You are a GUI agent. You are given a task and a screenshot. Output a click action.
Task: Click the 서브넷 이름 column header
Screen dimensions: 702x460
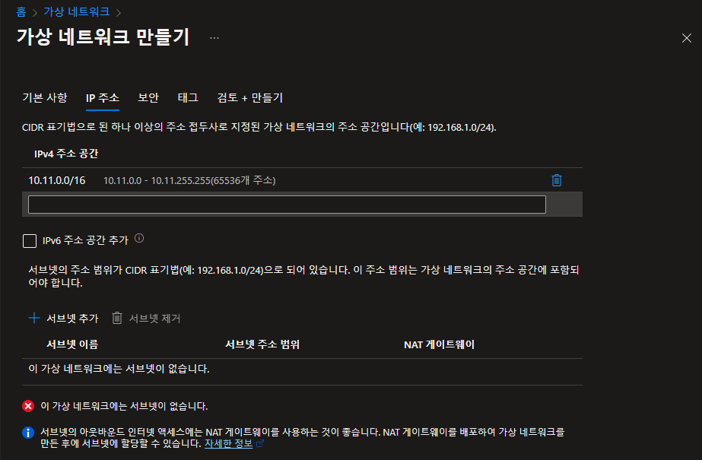(x=72, y=344)
